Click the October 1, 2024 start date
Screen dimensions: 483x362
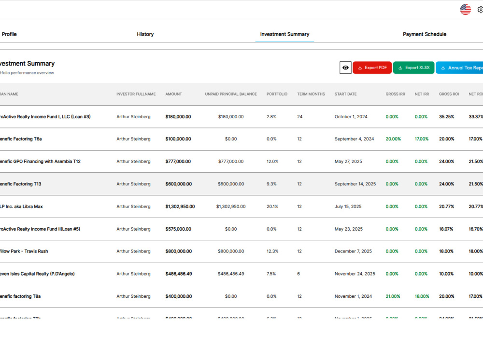351,117
